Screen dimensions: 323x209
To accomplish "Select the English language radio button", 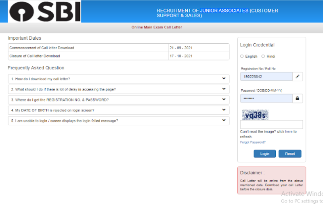I will coord(242,57).
